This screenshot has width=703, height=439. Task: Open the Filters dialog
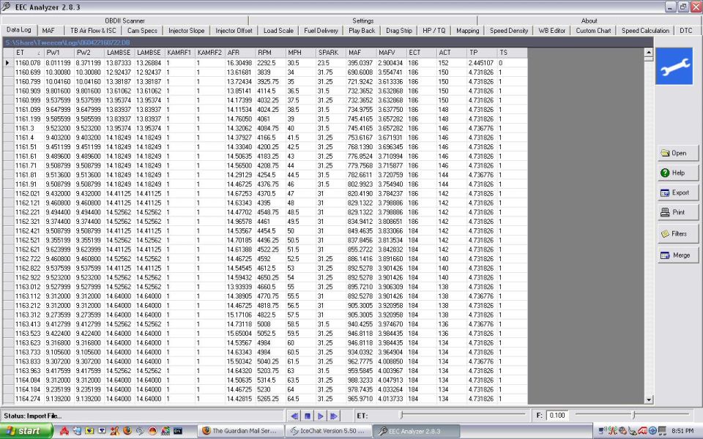click(x=678, y=234)
